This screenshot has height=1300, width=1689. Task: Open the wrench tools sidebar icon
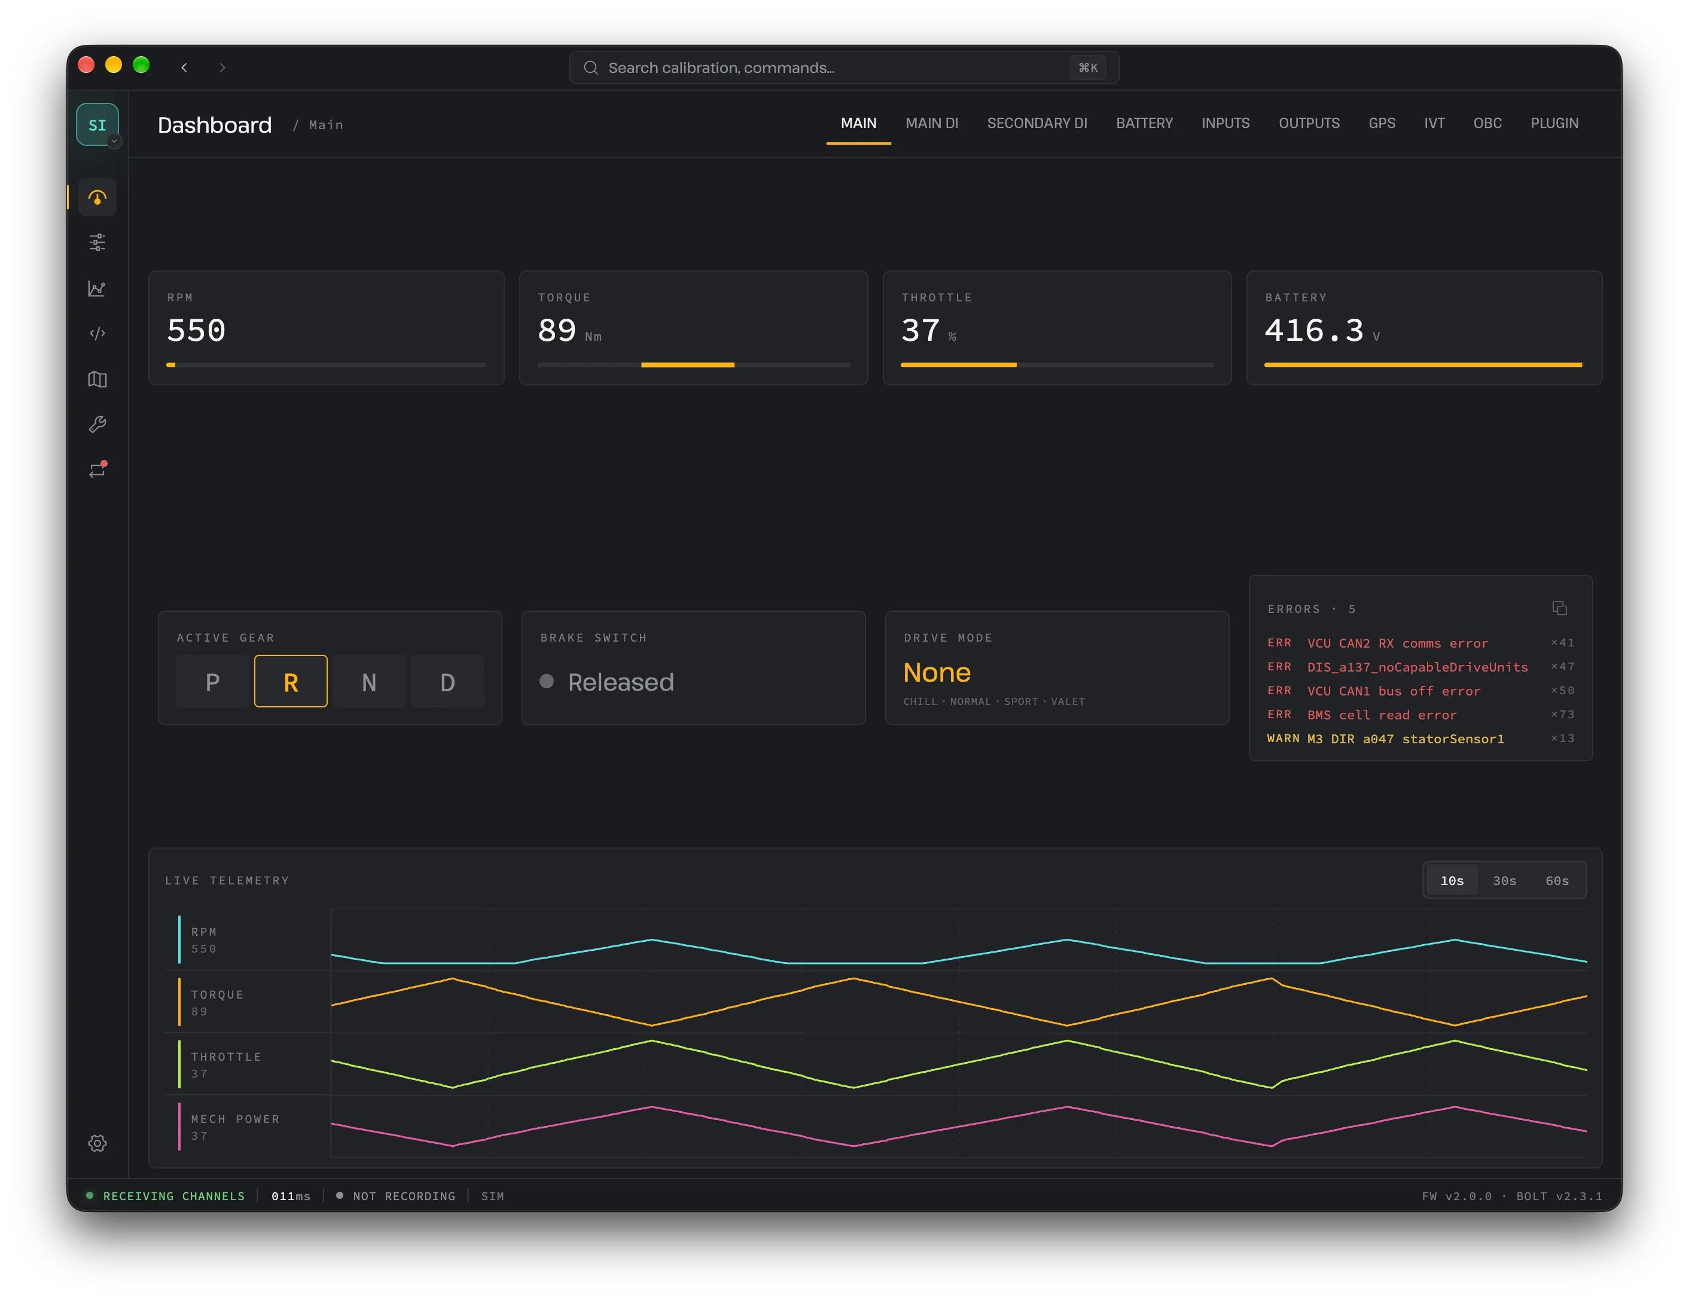click(x=97, y=425)
